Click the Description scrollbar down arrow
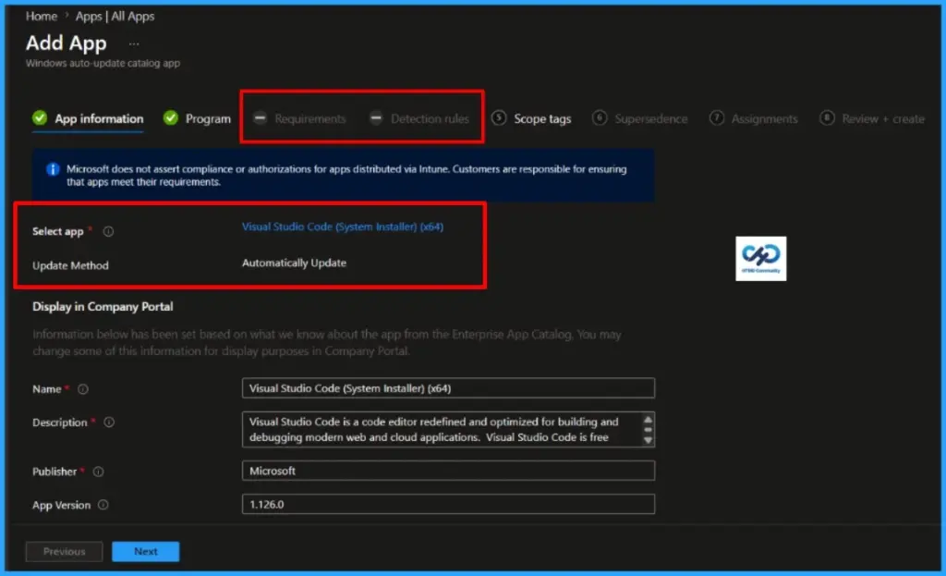 click(x=648, y=440)
